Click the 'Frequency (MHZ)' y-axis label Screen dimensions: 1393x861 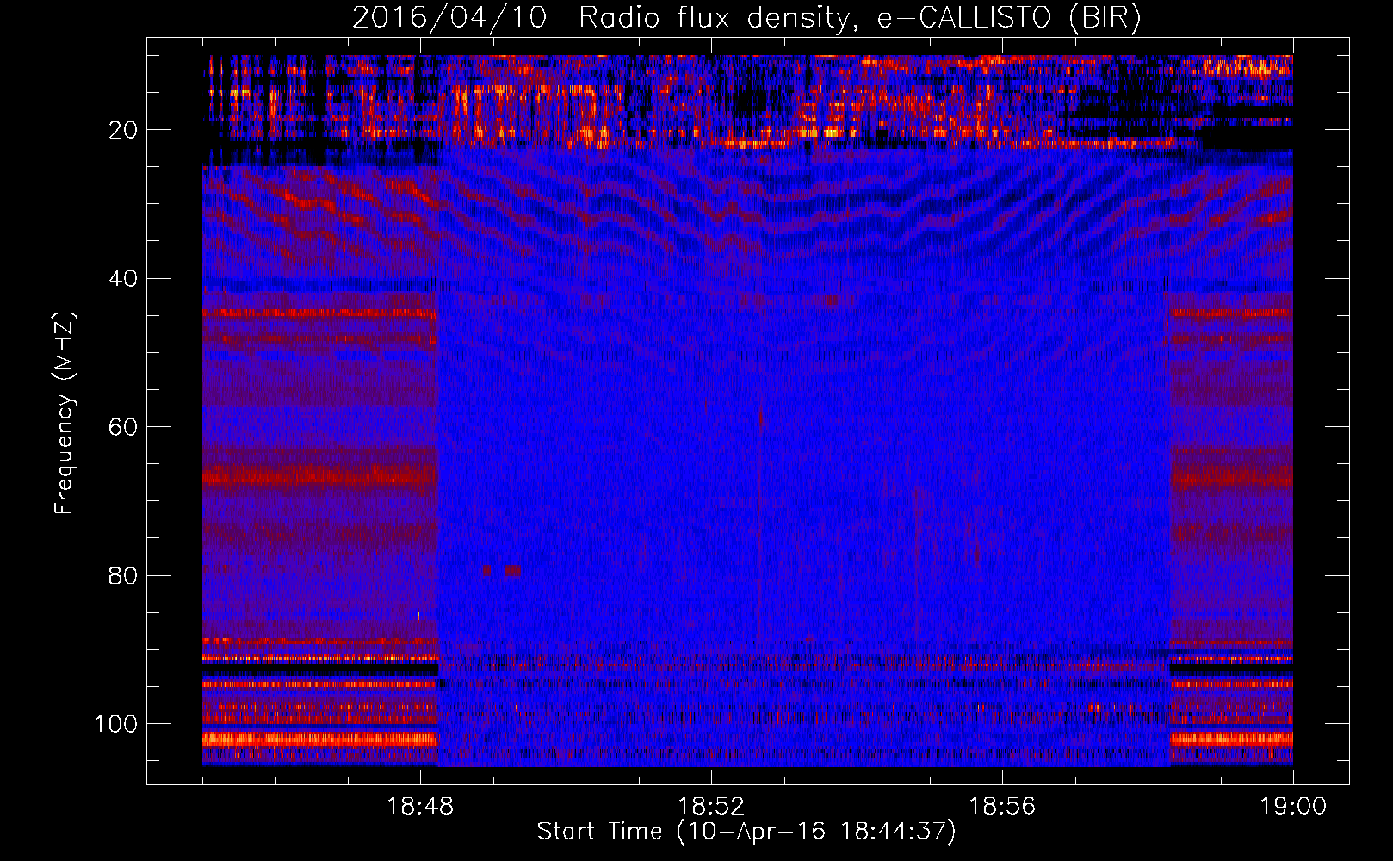65,413
